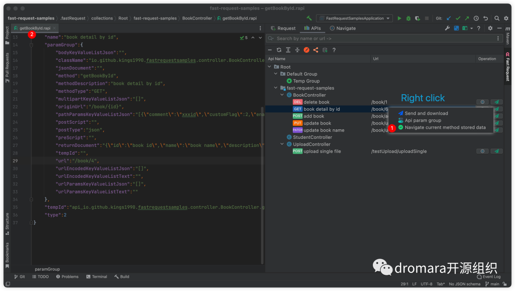Select the getBookById.rapi editor tab
Viewport: 515px width, 291px height.
tap(35, 28)
